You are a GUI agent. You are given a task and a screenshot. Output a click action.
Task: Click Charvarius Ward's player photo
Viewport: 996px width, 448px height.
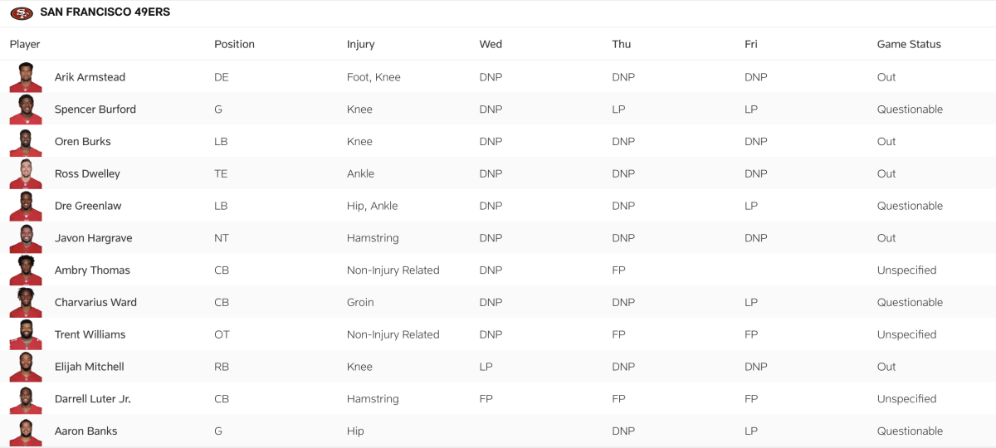26,303
